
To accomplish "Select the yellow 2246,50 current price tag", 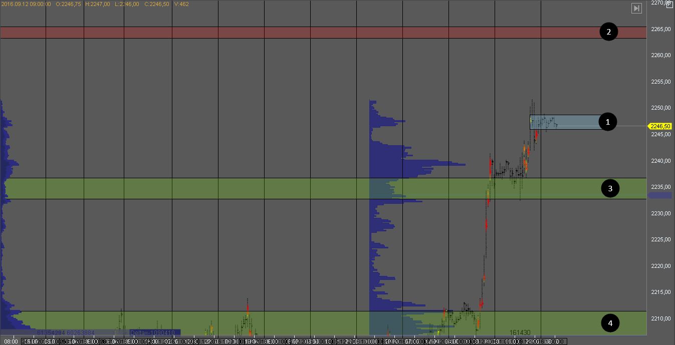I will [x=660, y=126].
